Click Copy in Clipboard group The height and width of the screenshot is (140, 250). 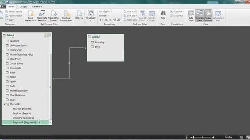click(9, 20)
